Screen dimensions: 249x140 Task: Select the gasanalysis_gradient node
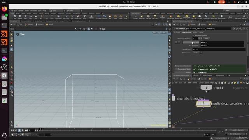pyautogui.click(x=174, y=98)
